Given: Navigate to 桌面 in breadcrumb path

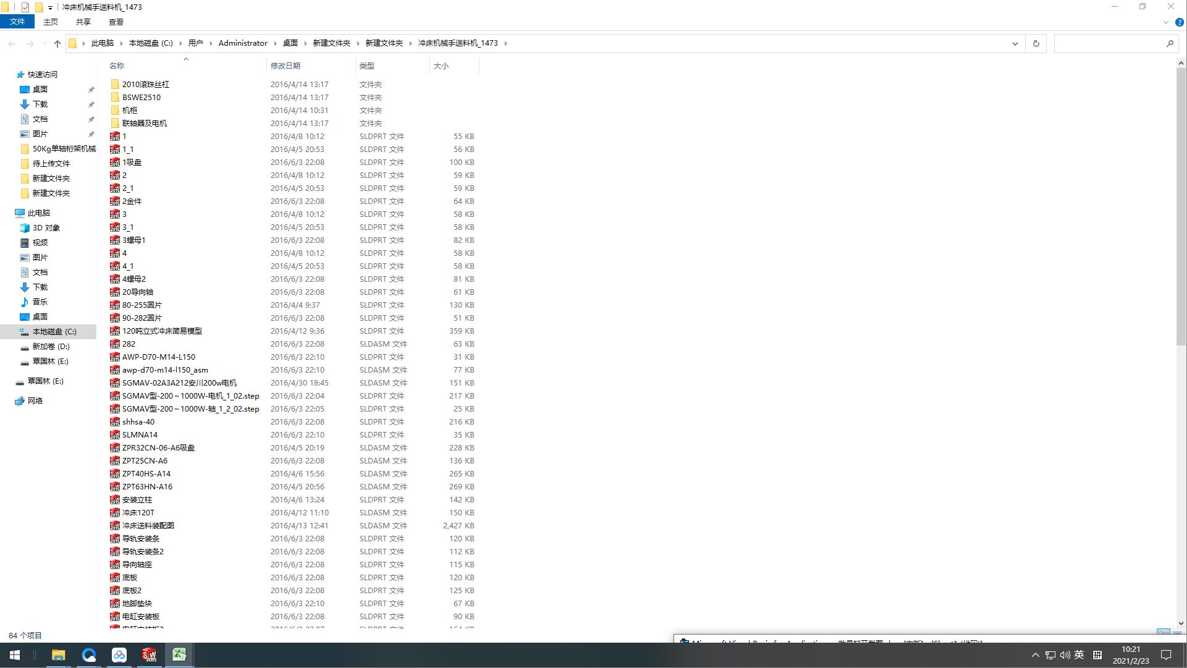Looking at the screenshot, I should (290, 43).
